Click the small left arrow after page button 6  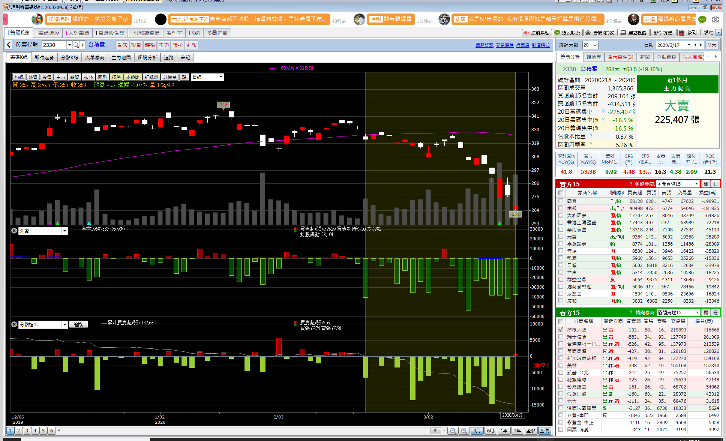pos(59,430)
